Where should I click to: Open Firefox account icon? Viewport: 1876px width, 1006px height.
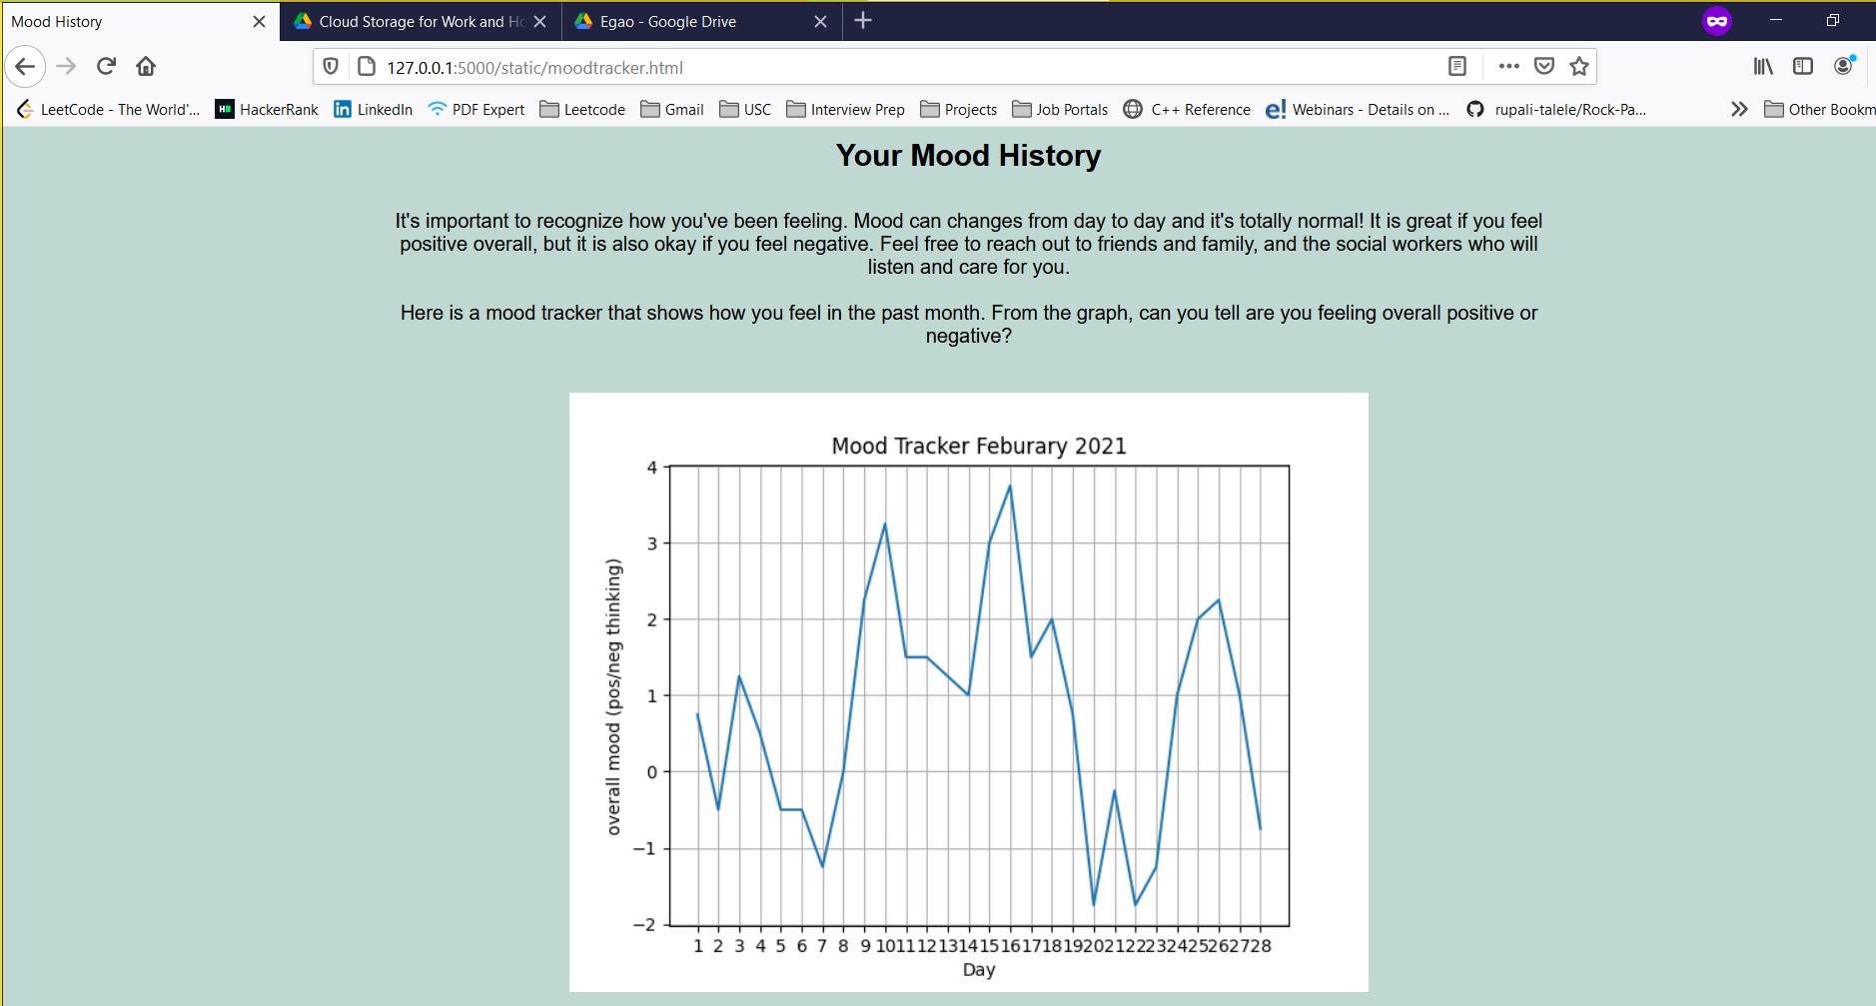click(x=1844, y=66)
